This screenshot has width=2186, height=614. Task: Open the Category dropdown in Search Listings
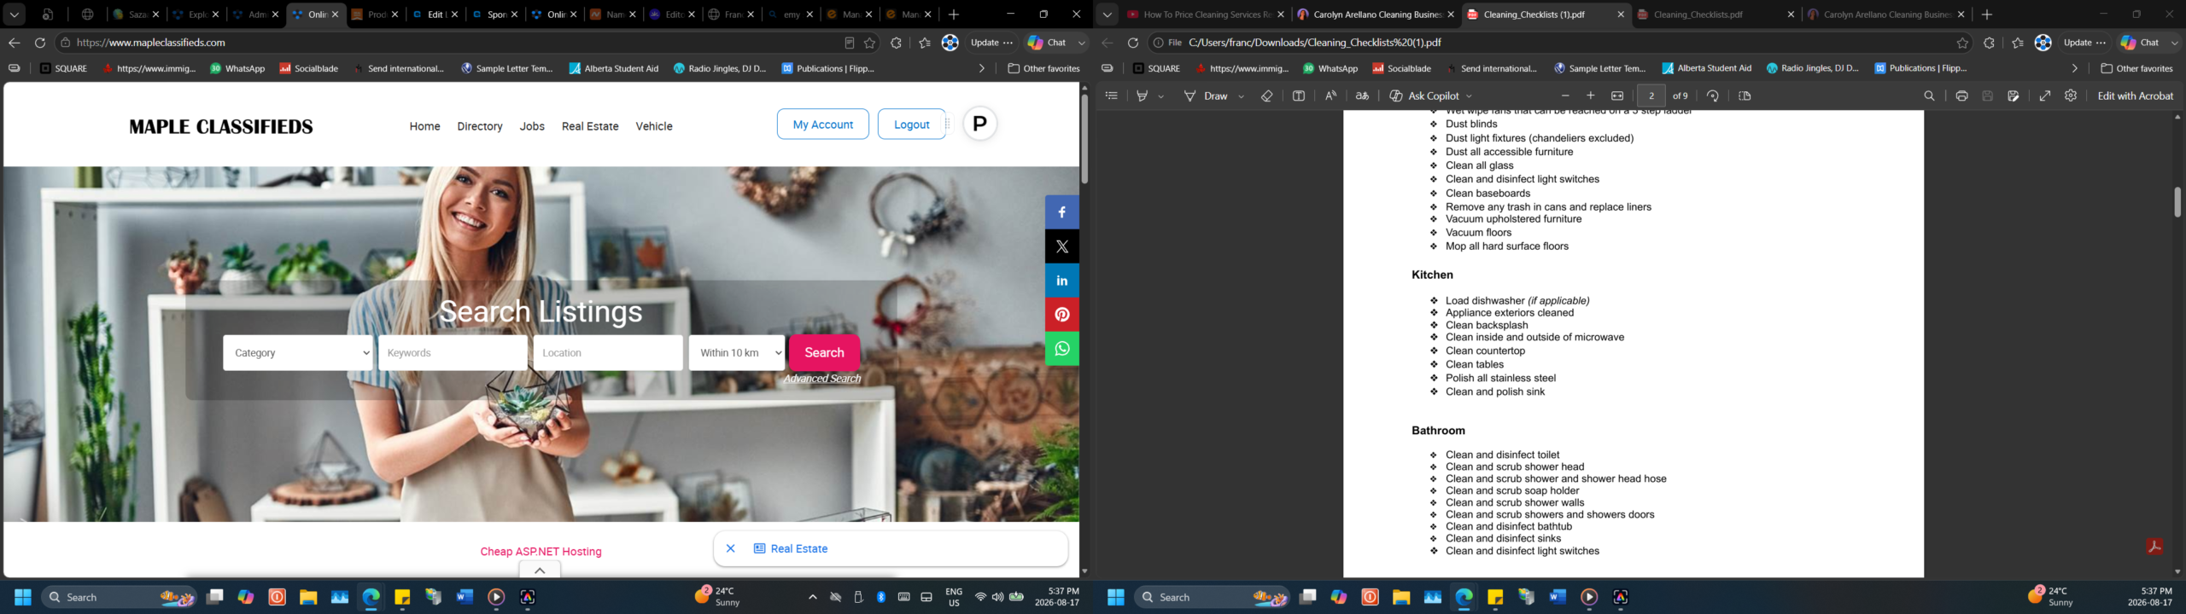pos(298,353)
